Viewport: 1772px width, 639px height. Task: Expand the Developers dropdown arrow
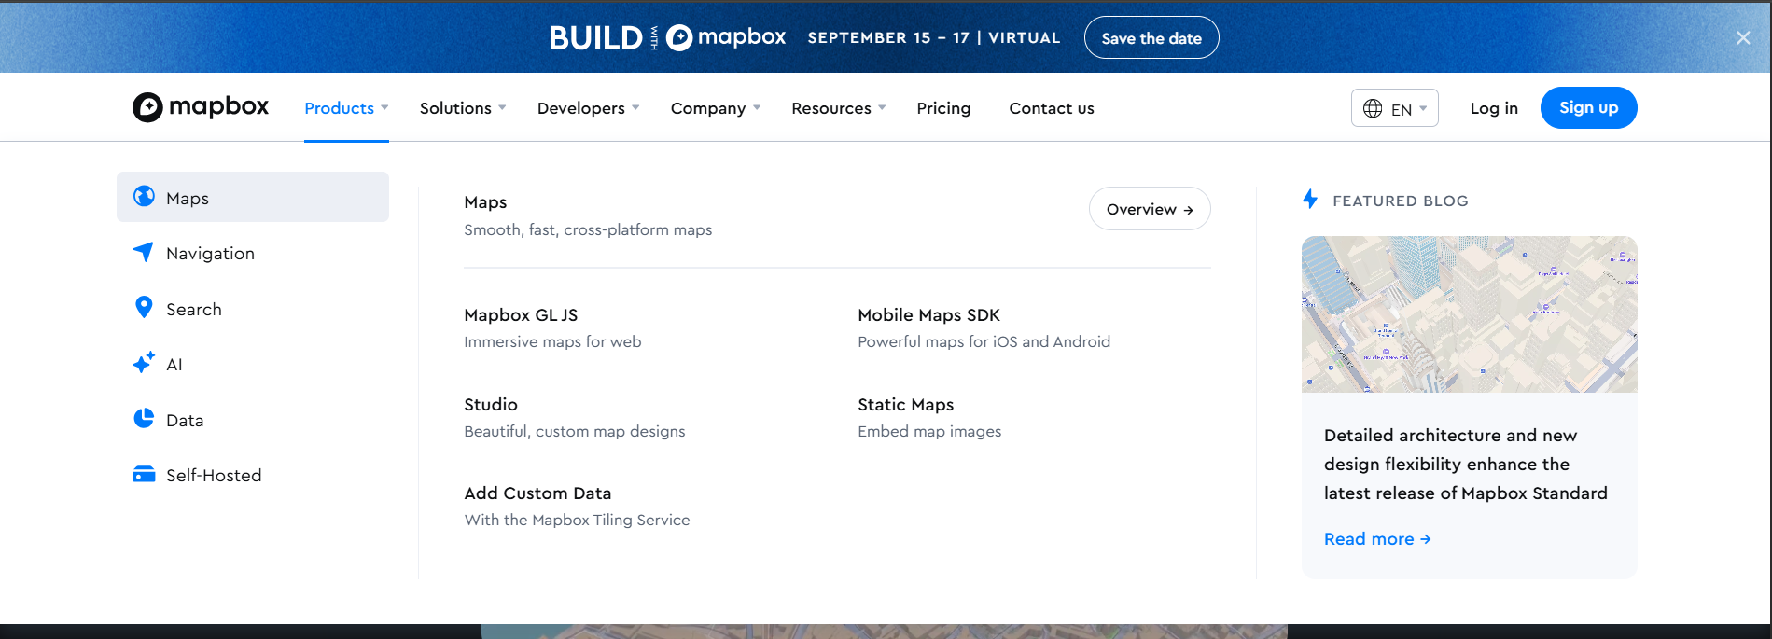635,108
